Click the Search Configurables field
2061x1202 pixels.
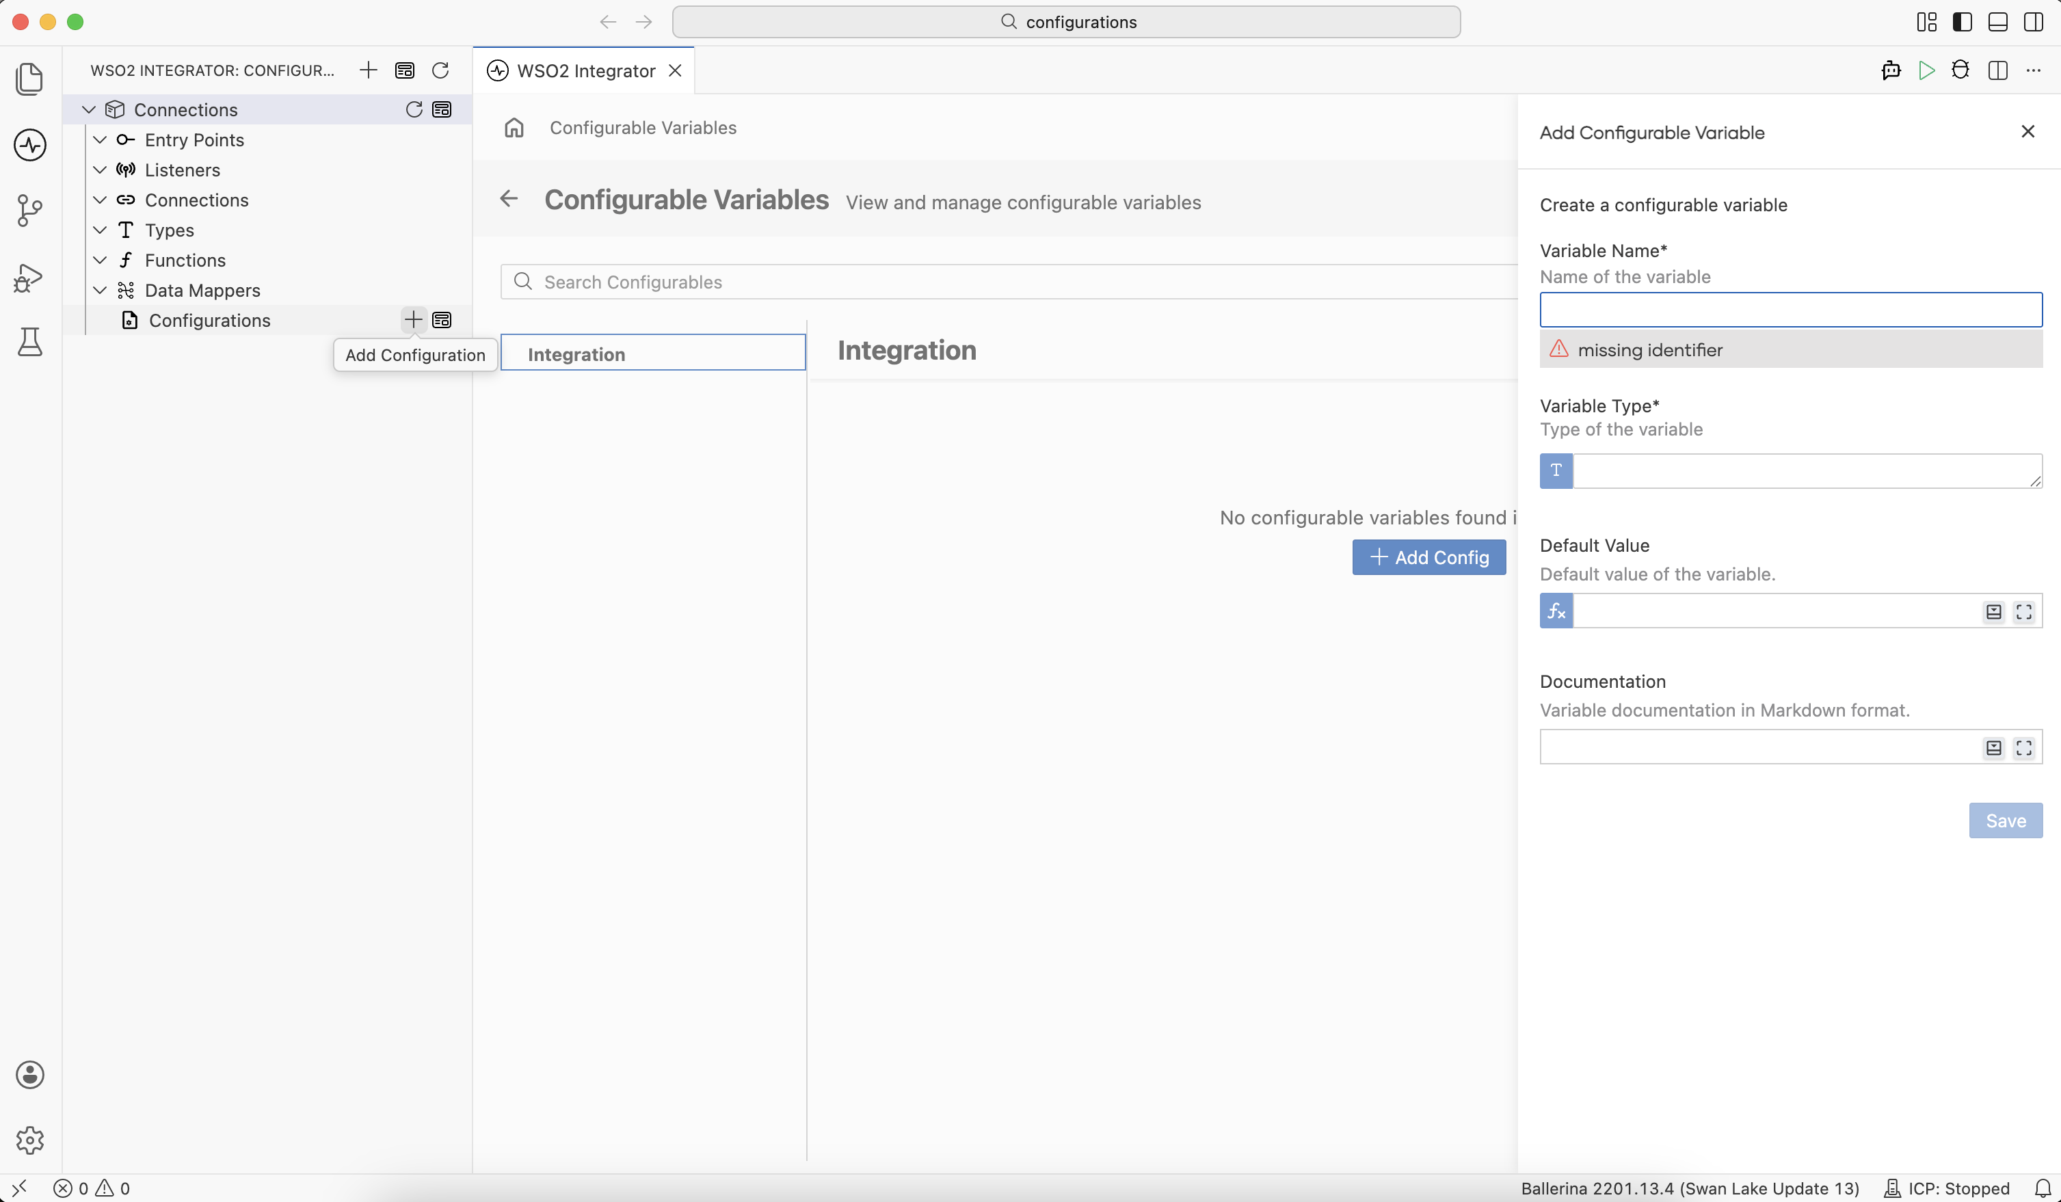[1009, 282]
